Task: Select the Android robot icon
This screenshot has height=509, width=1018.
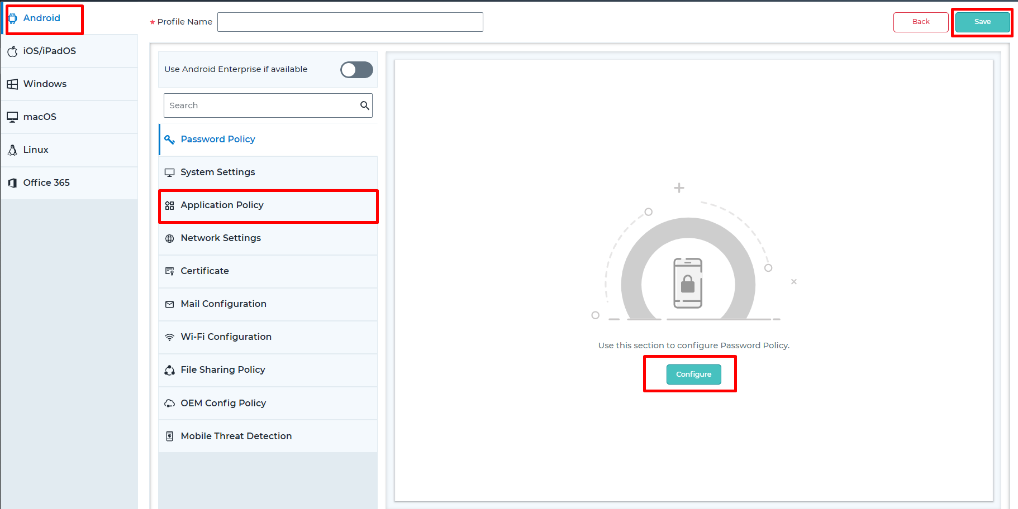Action: click(13, 17)
